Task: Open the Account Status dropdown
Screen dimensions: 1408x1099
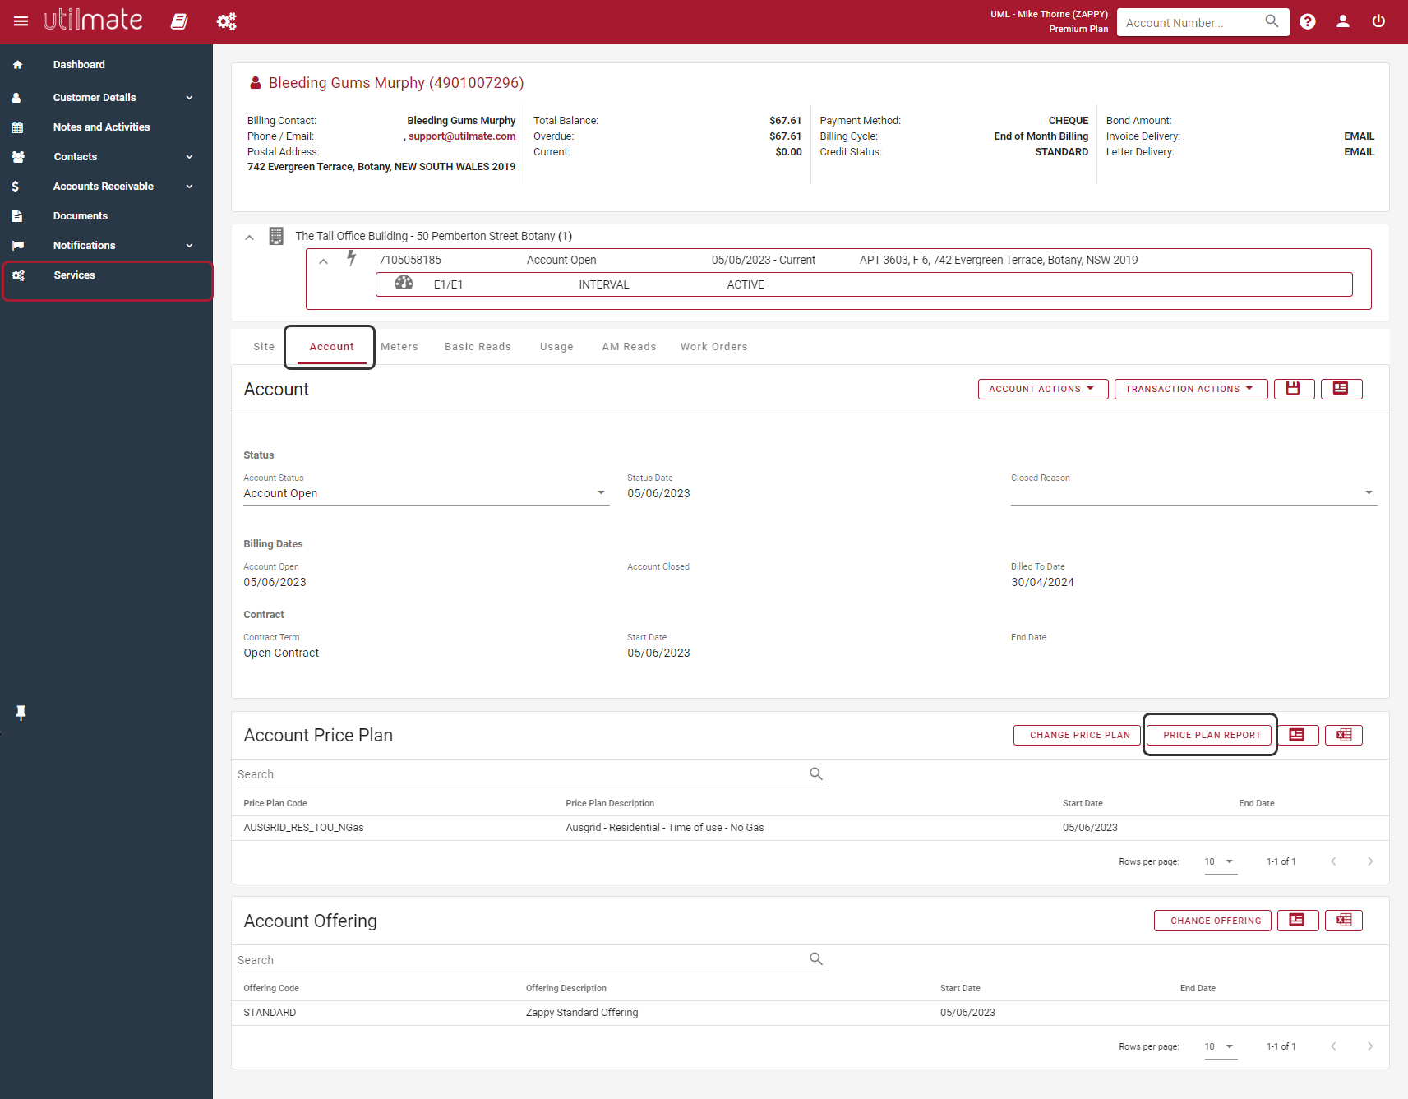Action: pyautogui.click(x=427, y=493)
